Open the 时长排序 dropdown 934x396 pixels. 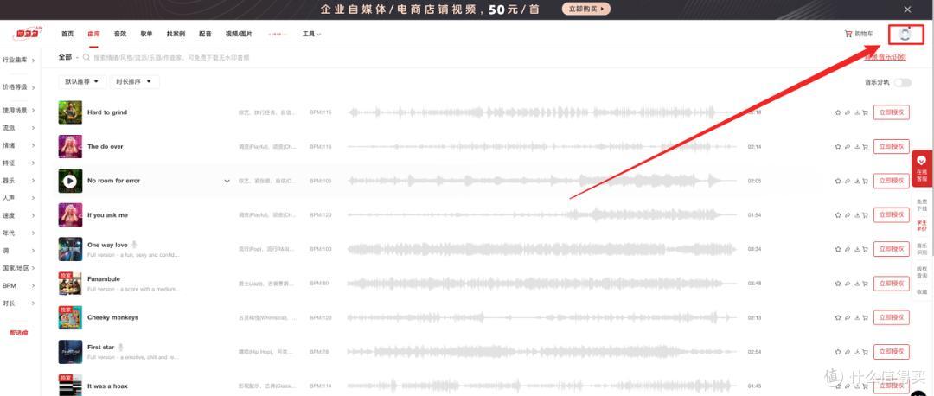pyautogui.click(x=134, y=81)
